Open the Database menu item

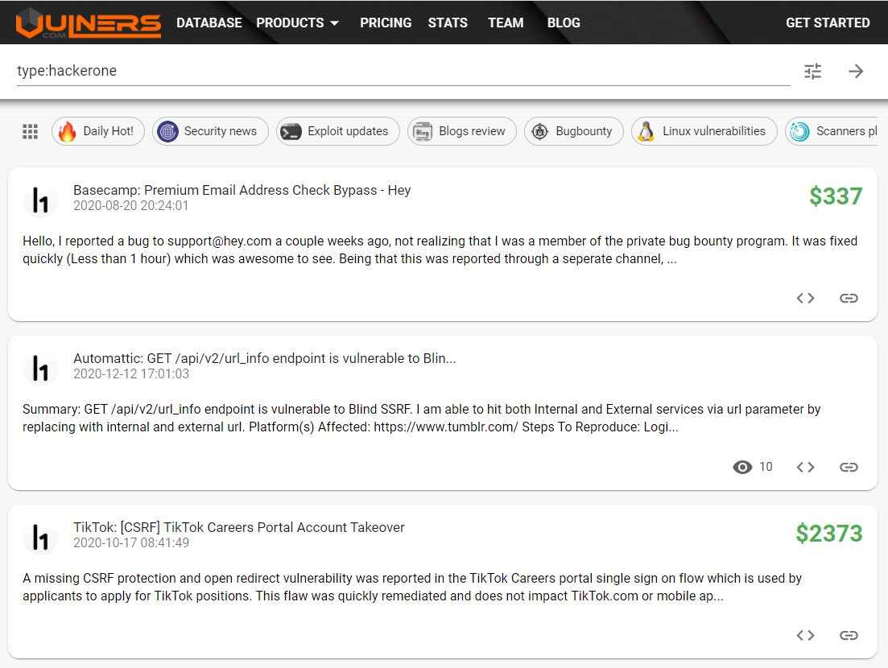point(209,23)
